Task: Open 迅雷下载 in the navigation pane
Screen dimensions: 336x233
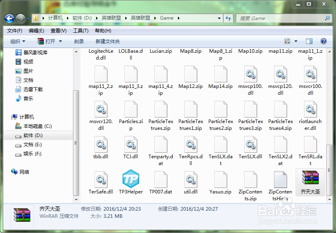Action: pos(29,90)
